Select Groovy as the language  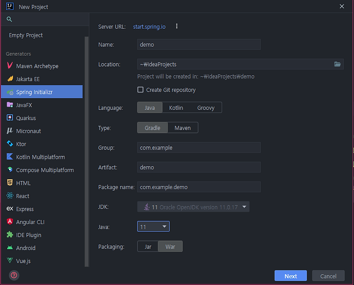point(206,108)
